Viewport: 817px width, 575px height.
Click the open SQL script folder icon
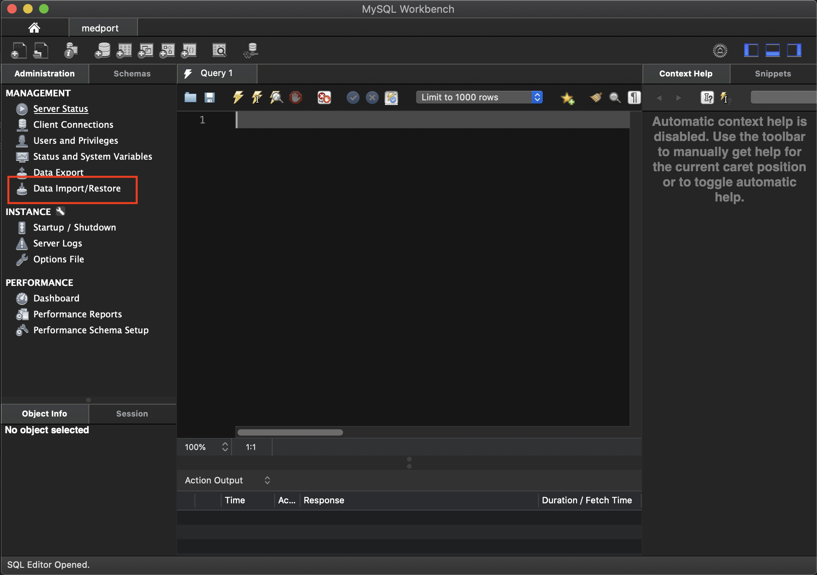(x=191, y=98)
